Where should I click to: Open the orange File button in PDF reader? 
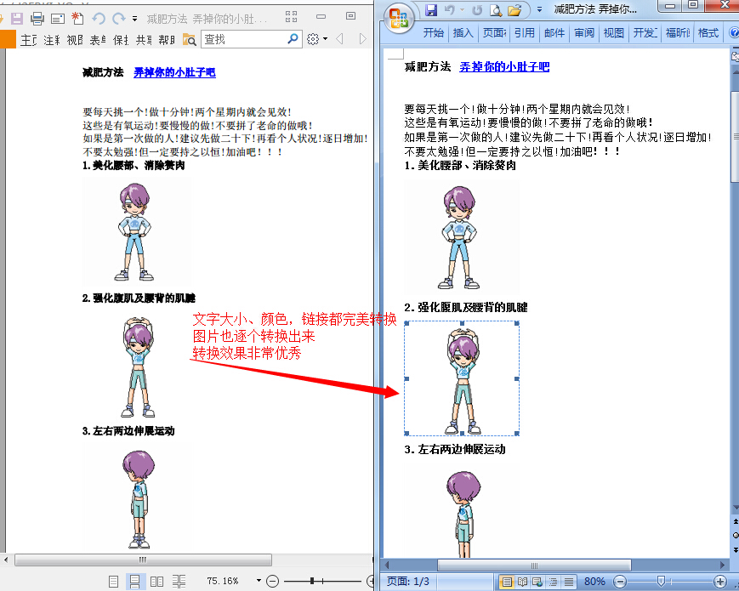(x=8, y=39)
